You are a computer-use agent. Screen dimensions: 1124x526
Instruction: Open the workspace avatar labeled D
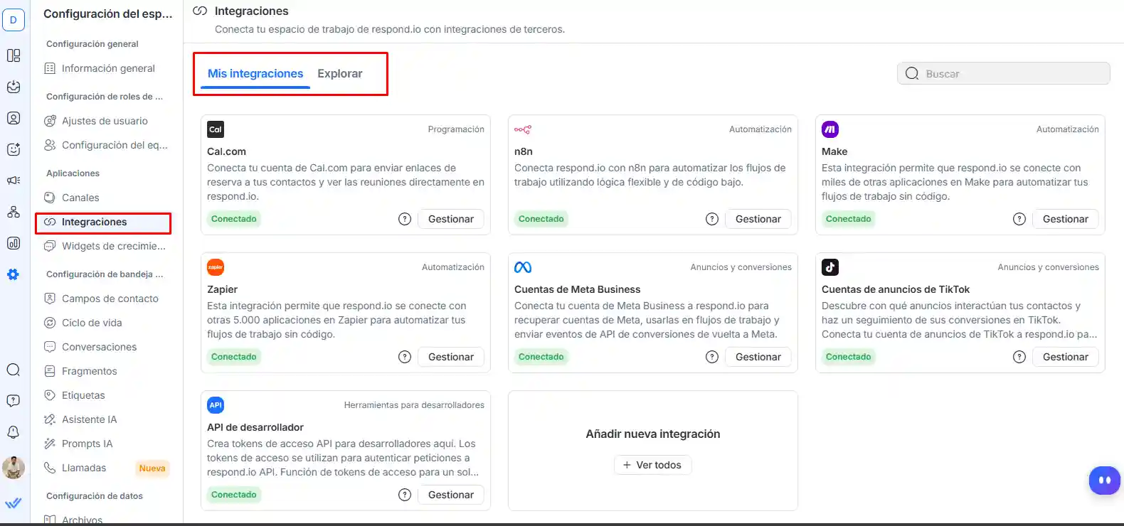tap(14, 20)
